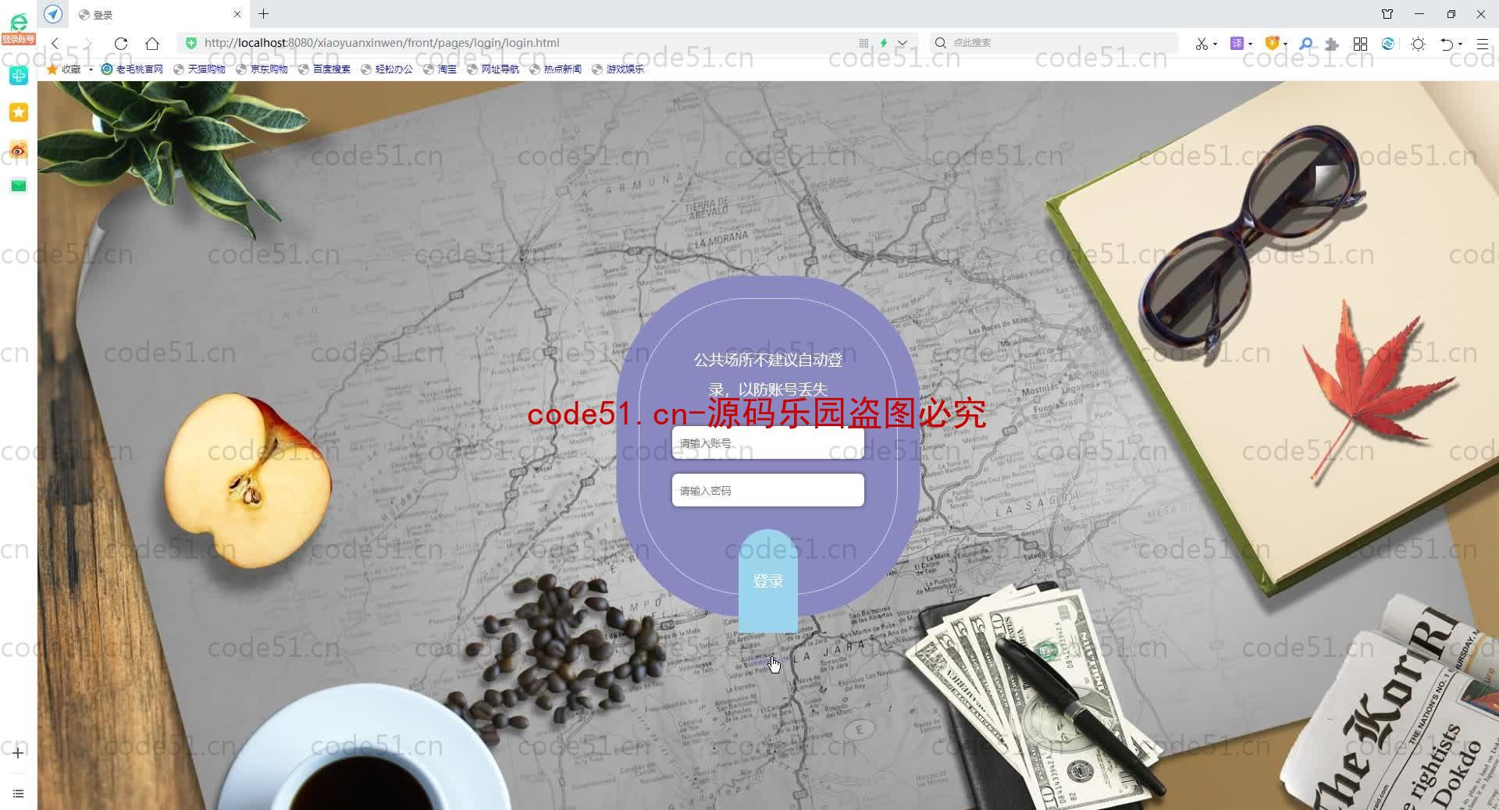Expand the wallet shield dropdown arrow
This screenshot has height=810, width=1499.
click(1285, 44)
